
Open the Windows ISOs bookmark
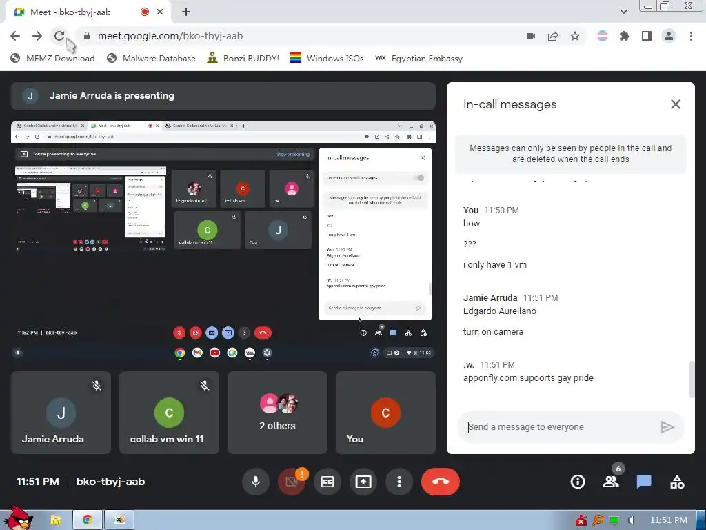coord(327,58)
